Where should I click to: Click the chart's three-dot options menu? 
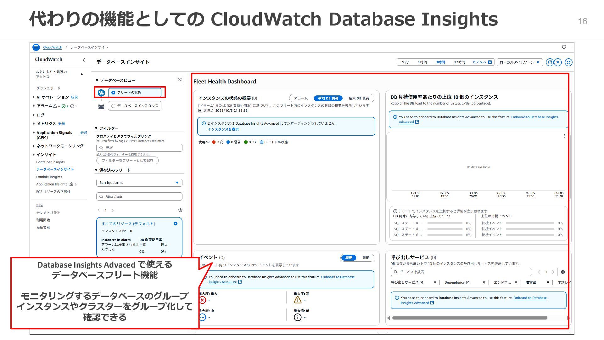[x=564, y=136]
